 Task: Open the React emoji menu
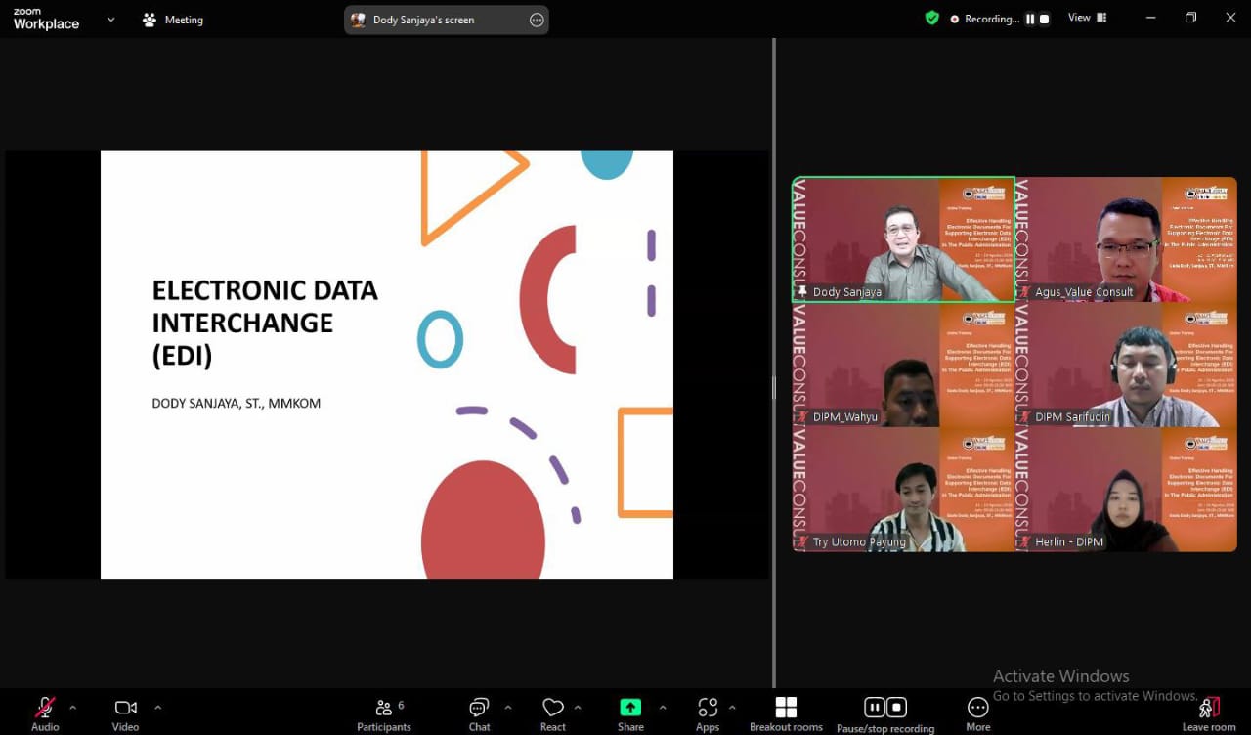(553, 713)
